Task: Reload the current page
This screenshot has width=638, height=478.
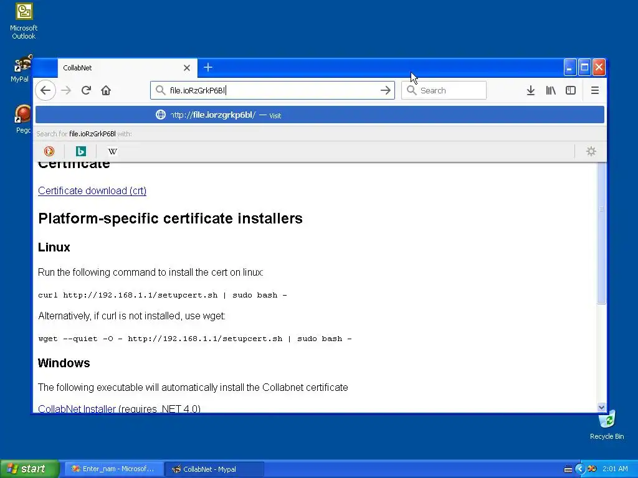Action: tap(86, 90)
